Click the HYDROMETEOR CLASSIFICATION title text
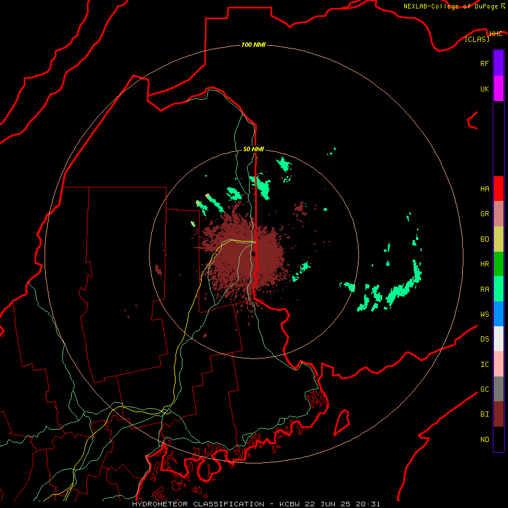 (198, 504)
